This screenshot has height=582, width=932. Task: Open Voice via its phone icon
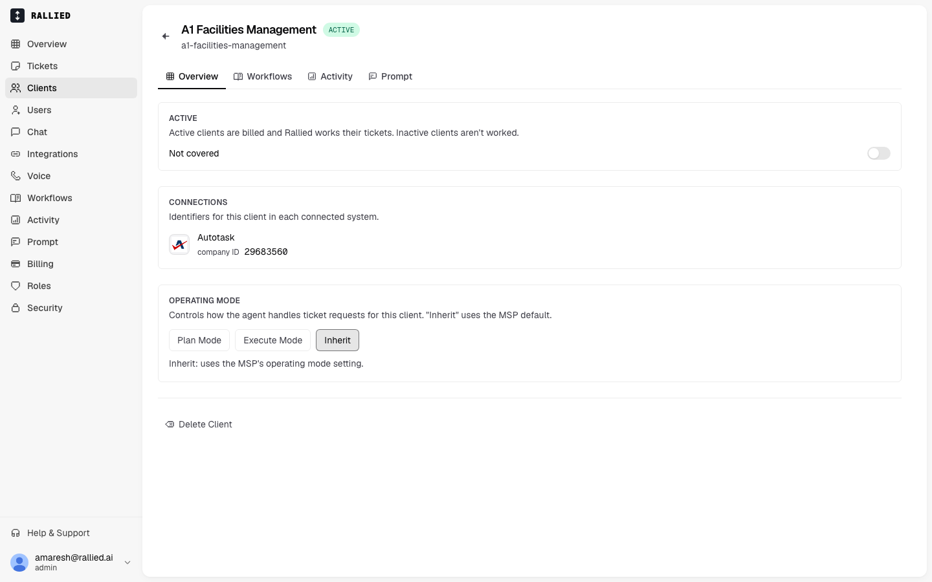(16, 176)
